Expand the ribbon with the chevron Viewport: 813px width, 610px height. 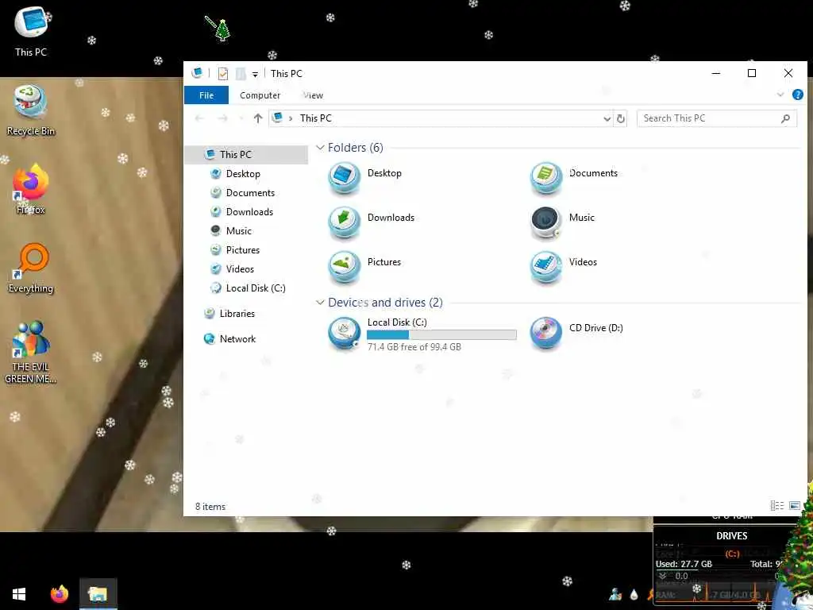(780, 95)
